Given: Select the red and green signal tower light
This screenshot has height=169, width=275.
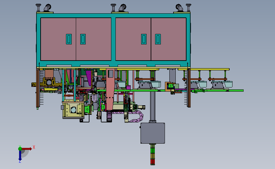Looking at the screenshot, I should click(x=153, y=154).
